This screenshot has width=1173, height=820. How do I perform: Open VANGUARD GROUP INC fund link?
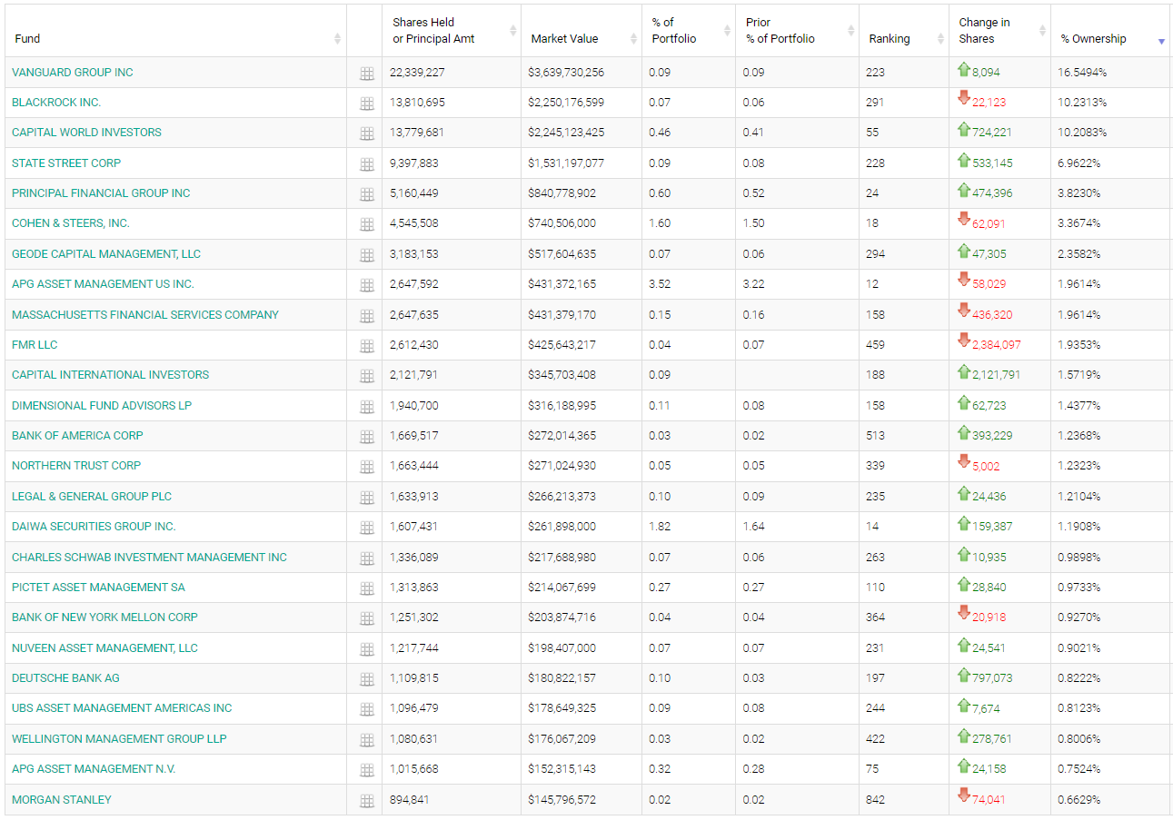pyautogui.click(x=73, y=72)
